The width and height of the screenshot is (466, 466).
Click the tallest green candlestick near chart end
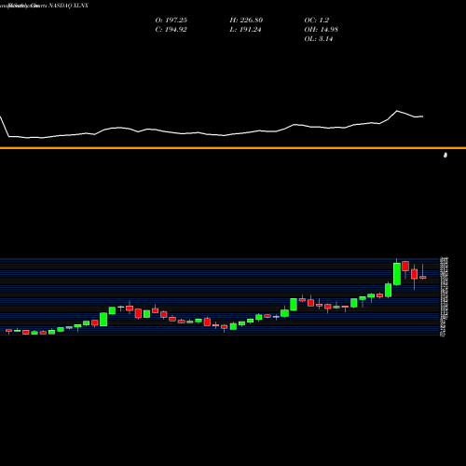397,274
